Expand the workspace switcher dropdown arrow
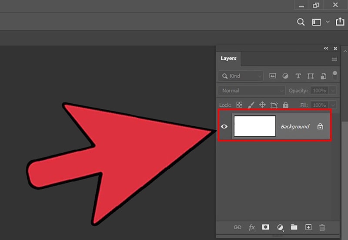The image size is (348, 240). point(328,22)
